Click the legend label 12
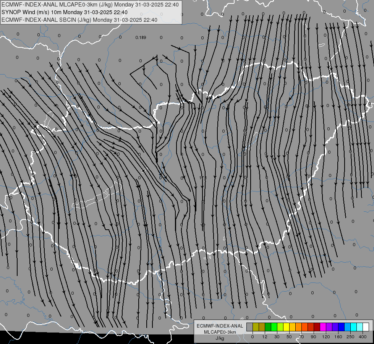This screenshot has height=344, width=374. 264,337
